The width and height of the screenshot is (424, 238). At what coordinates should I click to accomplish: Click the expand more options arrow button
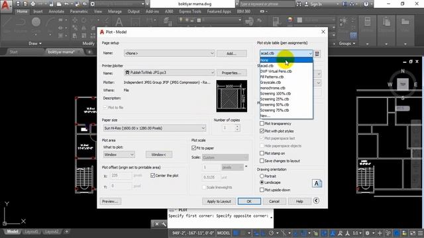(316, 200)
